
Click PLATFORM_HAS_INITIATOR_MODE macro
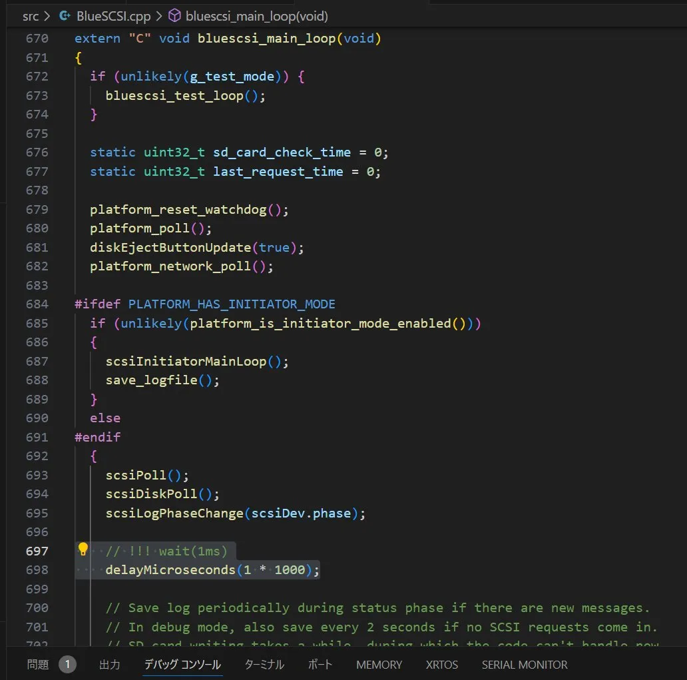[232, 304]
